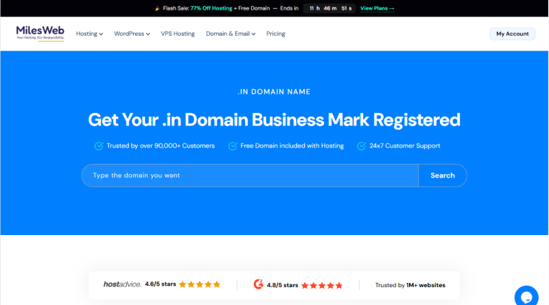Expand the Hosting dropdown menu
This screenshot has width=549, height=305.
89,34
